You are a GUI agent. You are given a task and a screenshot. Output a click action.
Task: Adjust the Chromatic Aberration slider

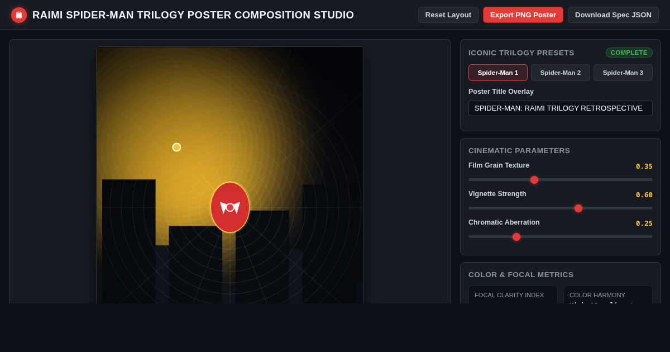[561, 237]
